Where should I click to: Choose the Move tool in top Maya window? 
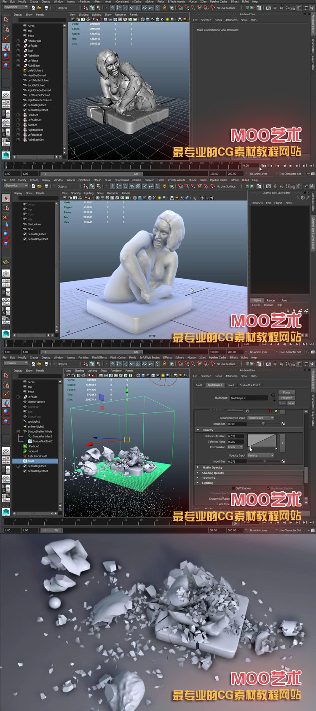(6, 47)
